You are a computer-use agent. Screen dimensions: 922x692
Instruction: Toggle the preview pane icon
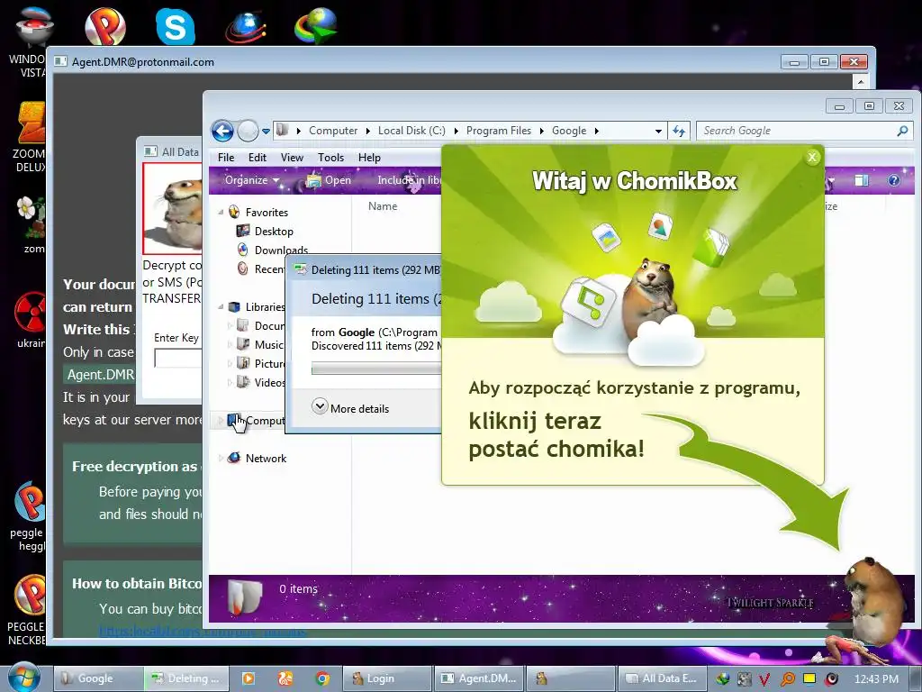(x=862, y=180)
